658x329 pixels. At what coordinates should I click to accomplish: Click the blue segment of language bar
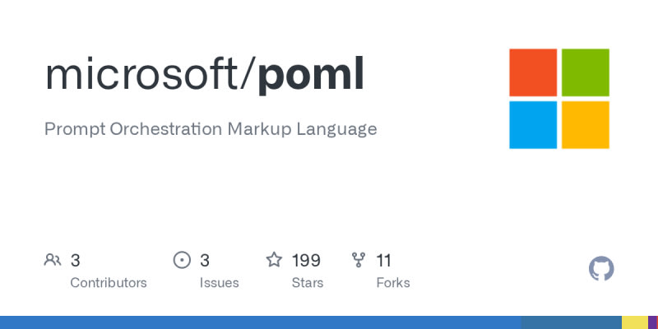[260, 322]
